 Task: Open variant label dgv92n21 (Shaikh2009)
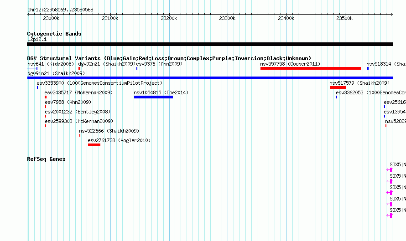(x=107, y=64)
